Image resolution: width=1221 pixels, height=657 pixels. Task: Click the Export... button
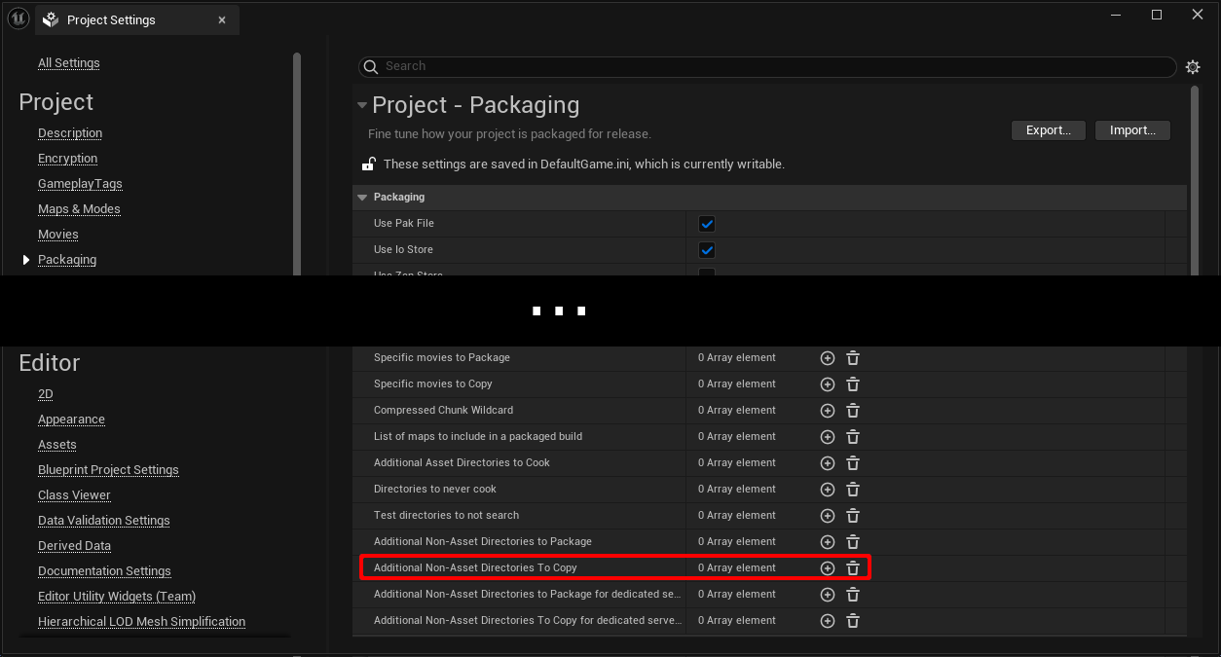coord(1048,130)
